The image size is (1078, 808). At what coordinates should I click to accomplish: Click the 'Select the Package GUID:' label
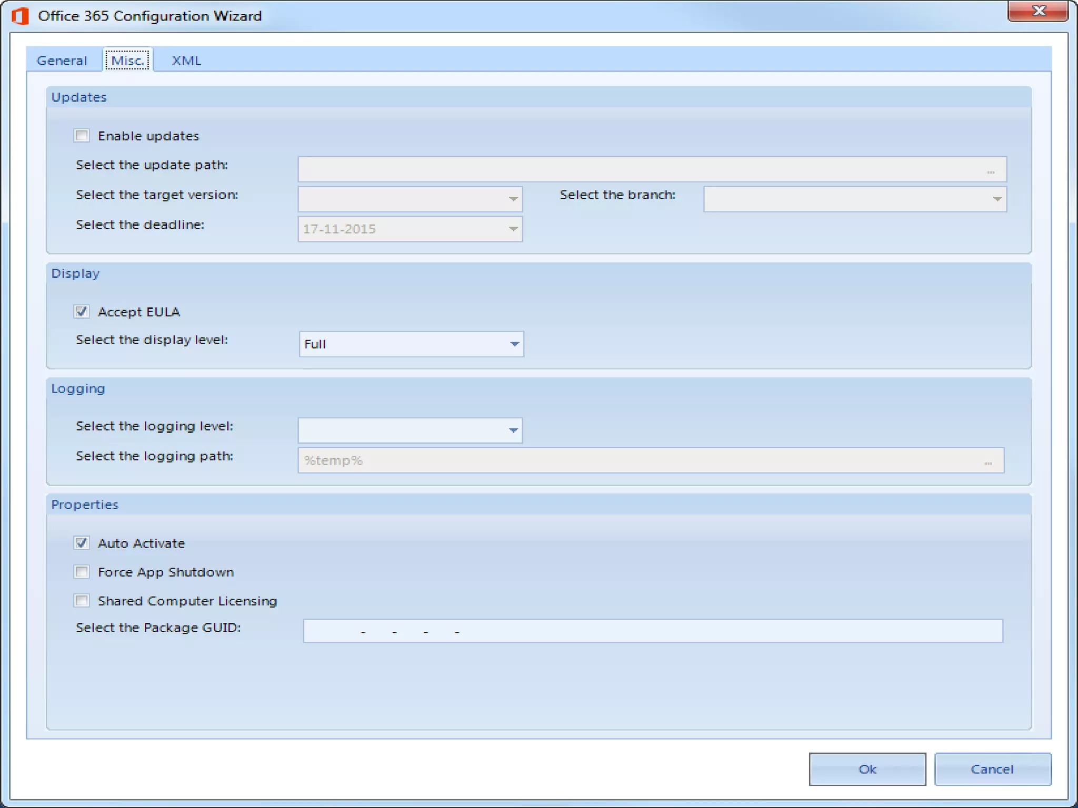[x=158, y=628]
